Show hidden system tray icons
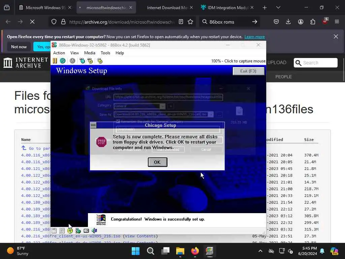Screen dimensions: 345x259 260,251
